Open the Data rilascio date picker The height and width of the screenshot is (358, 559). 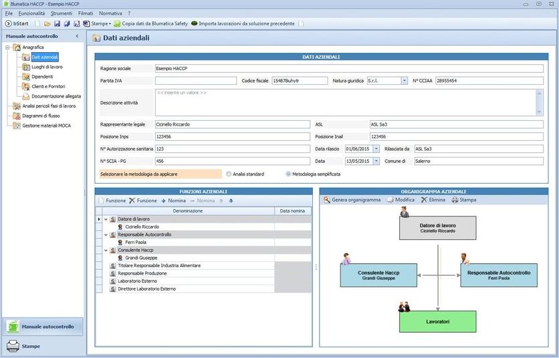pyautogui.click(x=376, y=148)
